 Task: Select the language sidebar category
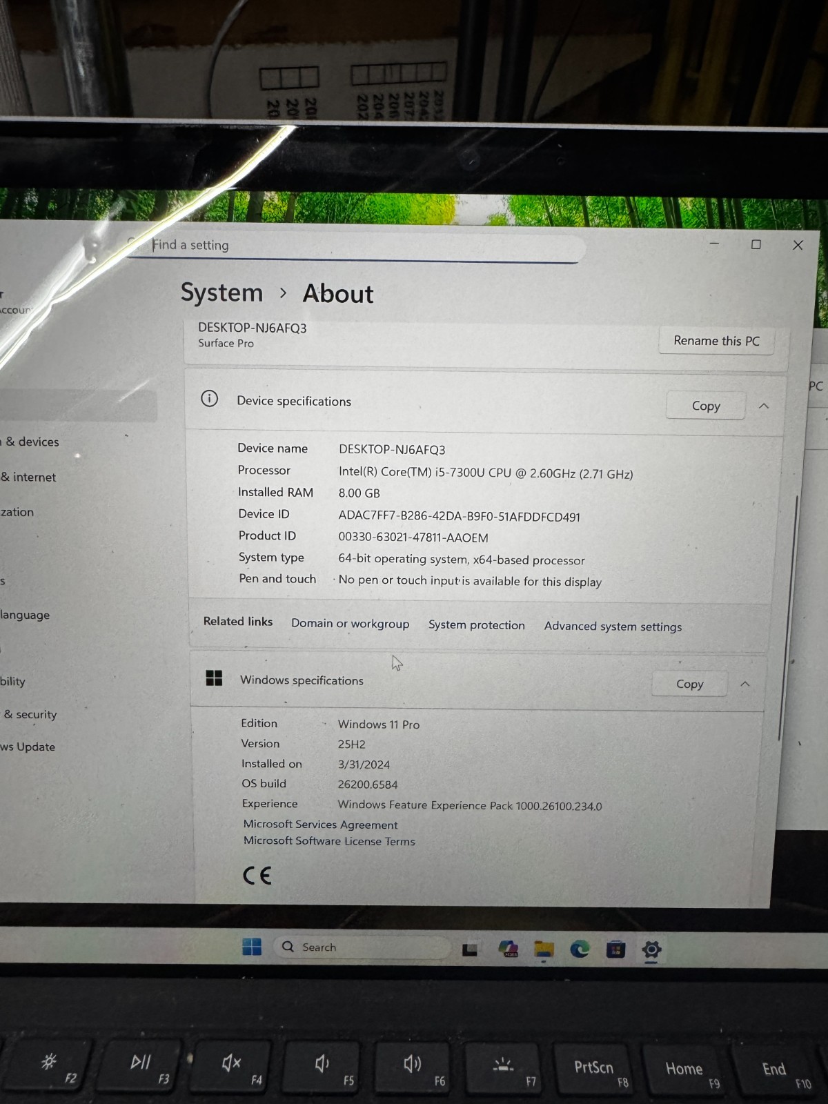[25, 615]
